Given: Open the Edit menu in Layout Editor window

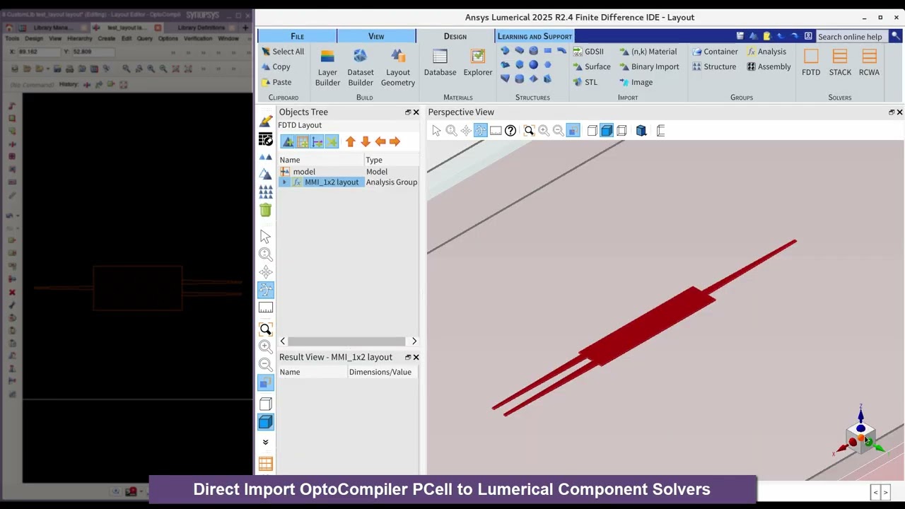Looking at the screenshot, I should coord(127,38).
